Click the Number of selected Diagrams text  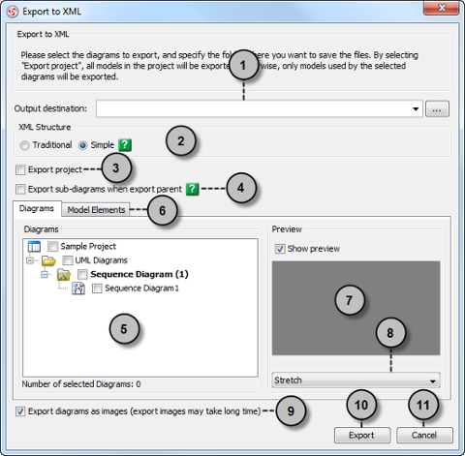(x=81, y=384)
